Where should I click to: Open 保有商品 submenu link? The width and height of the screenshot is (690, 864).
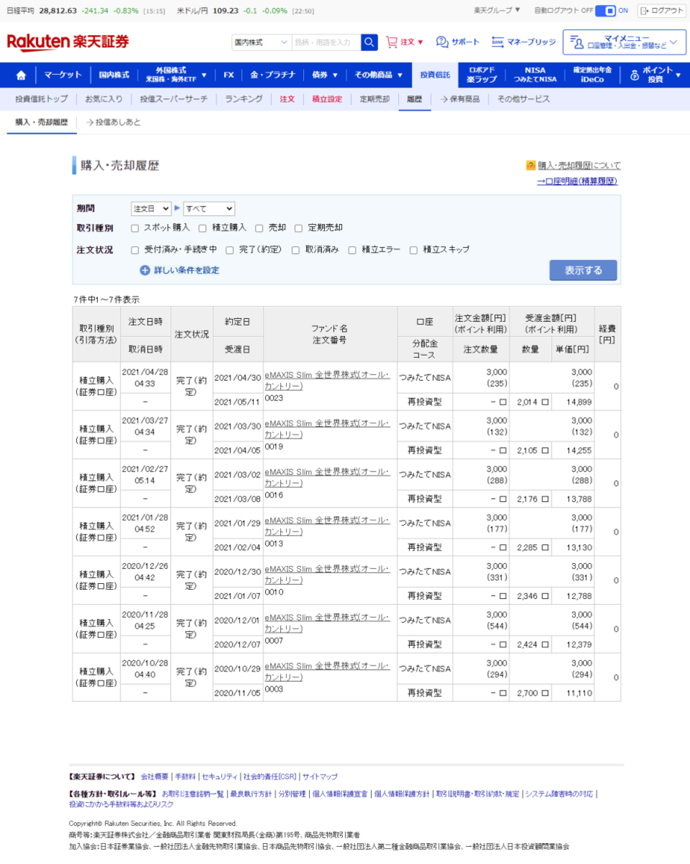[460, 99]
